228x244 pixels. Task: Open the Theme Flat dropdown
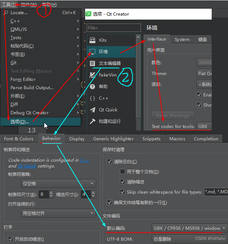point(204,74)
